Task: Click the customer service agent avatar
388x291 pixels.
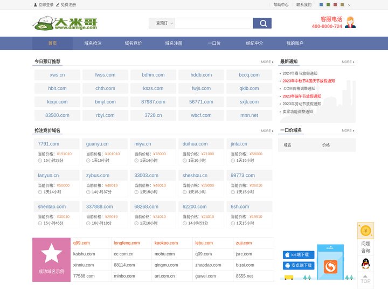Action: tap(350, 23)
